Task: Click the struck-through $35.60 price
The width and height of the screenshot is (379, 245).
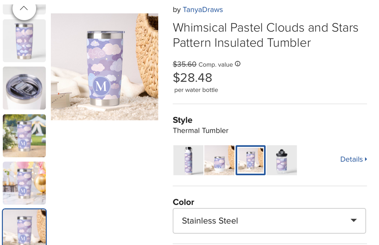Action: [184, 64]
